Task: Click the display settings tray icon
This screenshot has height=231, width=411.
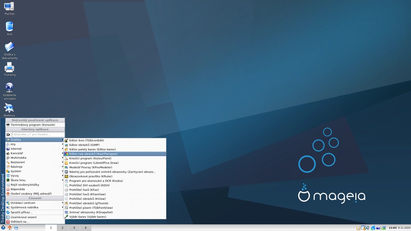Action: click(x=378, y=228)
